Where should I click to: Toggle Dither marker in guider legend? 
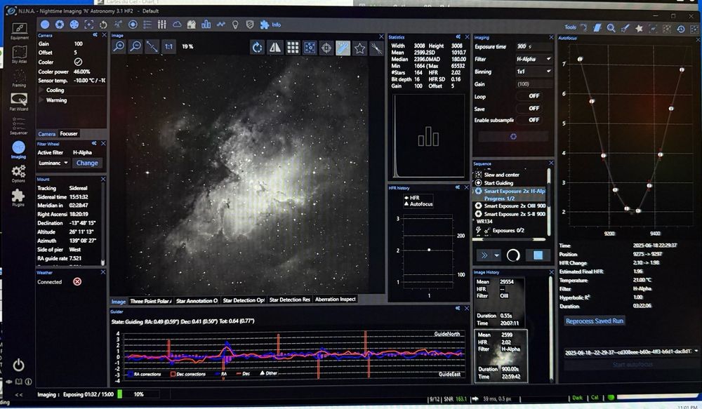click(269, 373)
